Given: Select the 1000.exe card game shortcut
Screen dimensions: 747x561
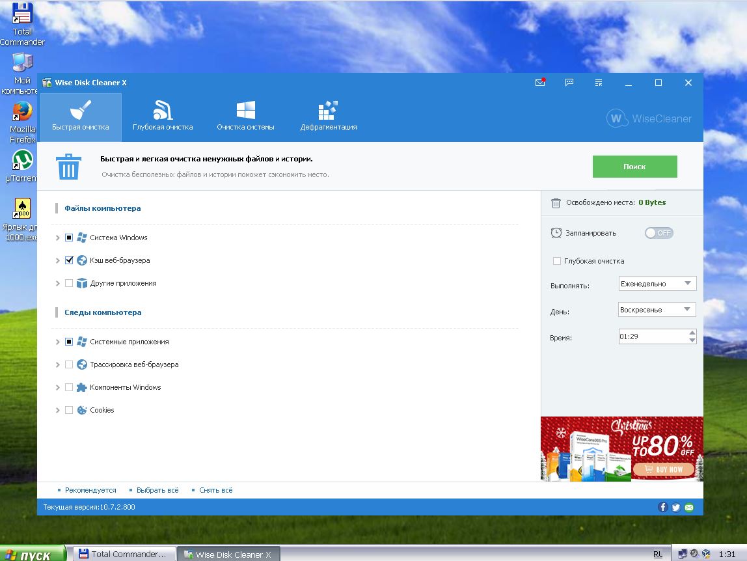Looking at the screenshot, I should coord(22,219).
